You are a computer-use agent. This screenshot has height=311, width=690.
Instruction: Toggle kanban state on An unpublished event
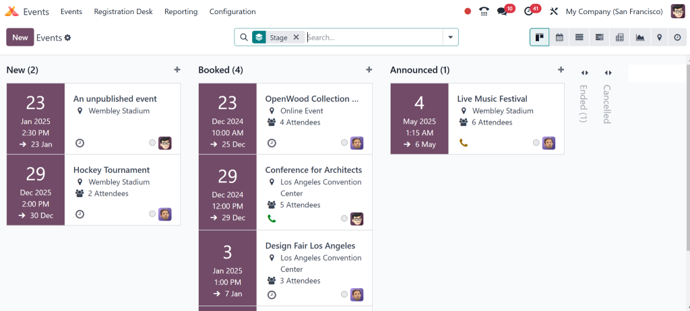pyautogui.click(x=152, y=143)
